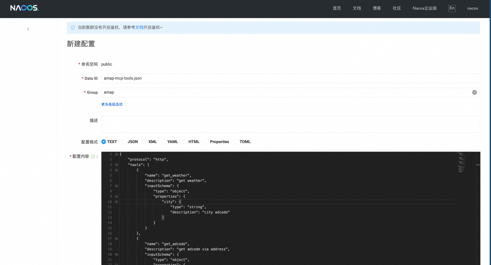Image resolution: width=491 pixels, height=265 pixels.
Task: Select the JSON format radio button
Action: (124, 142)
